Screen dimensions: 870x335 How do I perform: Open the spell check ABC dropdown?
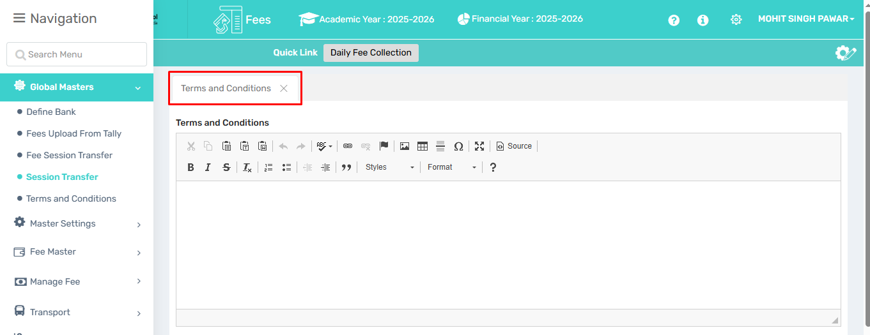[x=325, y=146]
